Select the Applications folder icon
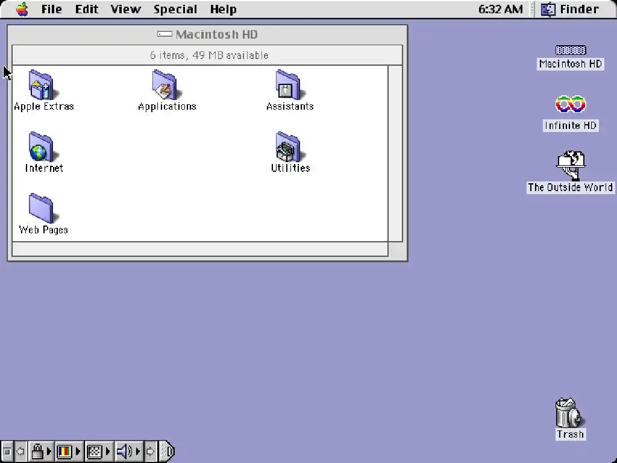Image resolution: width=617 pixels, height=463 pixels. pos(166,84)
